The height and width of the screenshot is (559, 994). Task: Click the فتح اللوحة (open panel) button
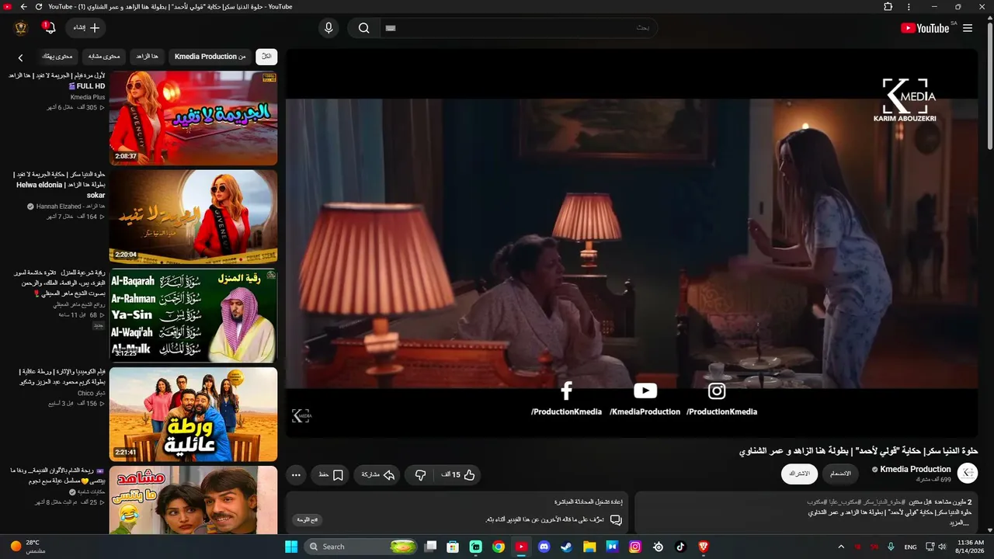click(308, 519)
